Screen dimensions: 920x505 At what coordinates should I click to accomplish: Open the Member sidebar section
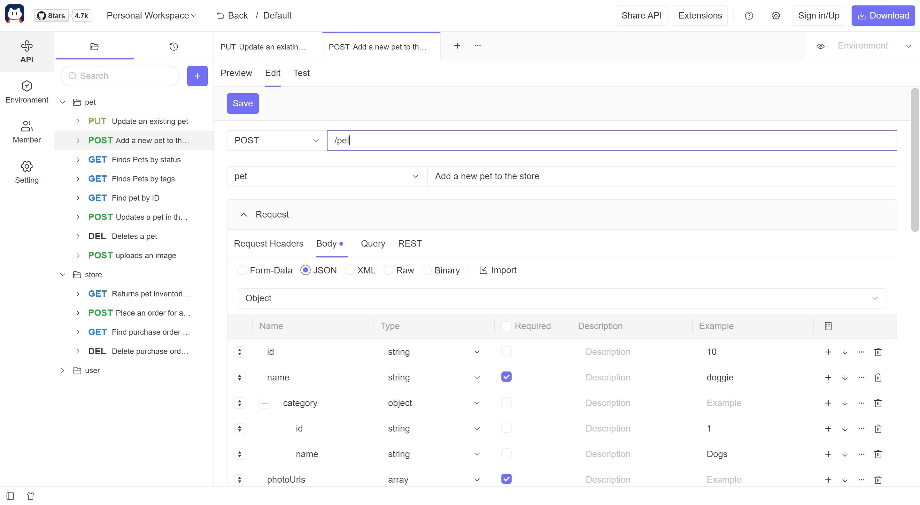[27, 132]
